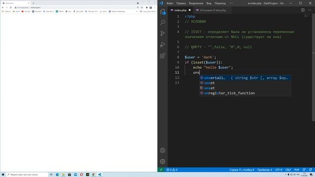This screenshot has height=177, width=315.
Task: Open the Manage gear menu
Action: pyautogui.click(x=162, y=161)
